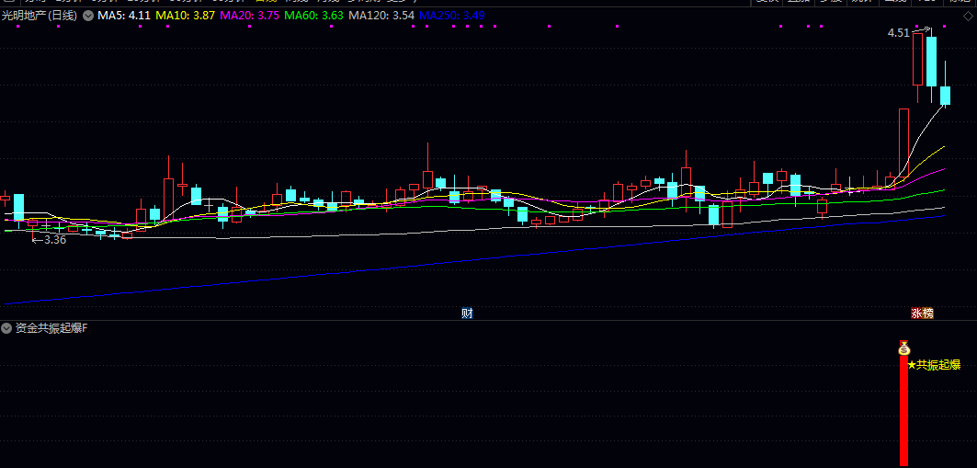
Task: Open the dropdown arrow beside MA5
Action: pos(87,17)
